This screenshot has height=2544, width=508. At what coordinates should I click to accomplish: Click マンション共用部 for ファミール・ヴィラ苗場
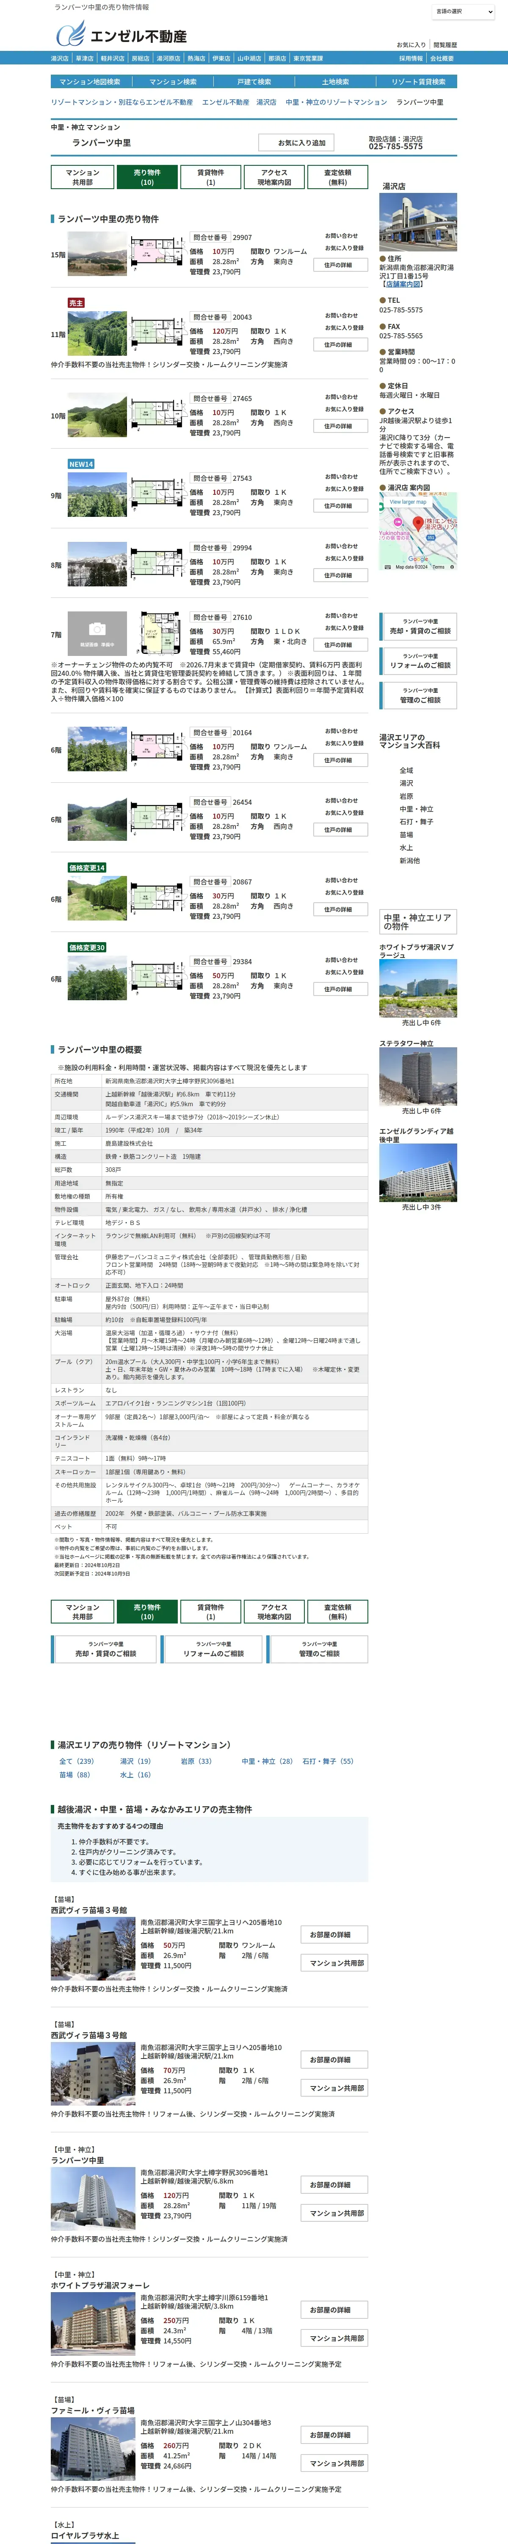[335, 2464]
